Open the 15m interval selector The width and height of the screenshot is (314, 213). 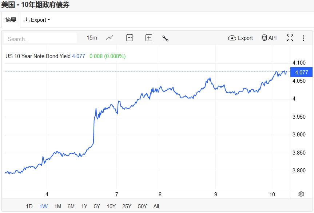tap(92, 38)
